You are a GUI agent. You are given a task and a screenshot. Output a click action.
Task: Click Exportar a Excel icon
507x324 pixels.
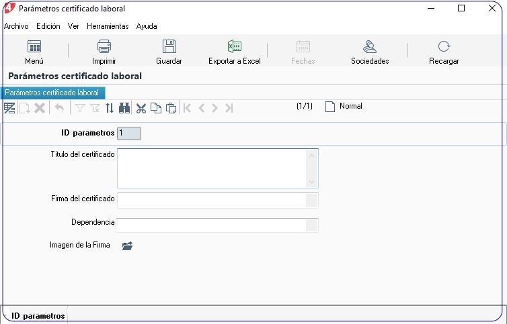(x=235, y=46)
